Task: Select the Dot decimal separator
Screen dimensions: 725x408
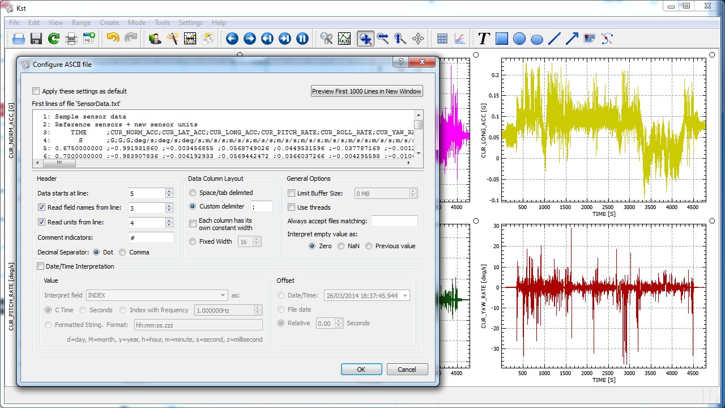Action: coord(96,252)
